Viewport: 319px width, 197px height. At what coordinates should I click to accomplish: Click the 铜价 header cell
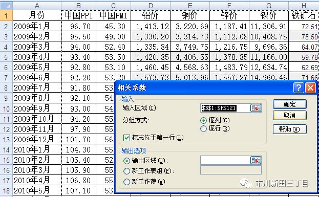click(190, 15)
